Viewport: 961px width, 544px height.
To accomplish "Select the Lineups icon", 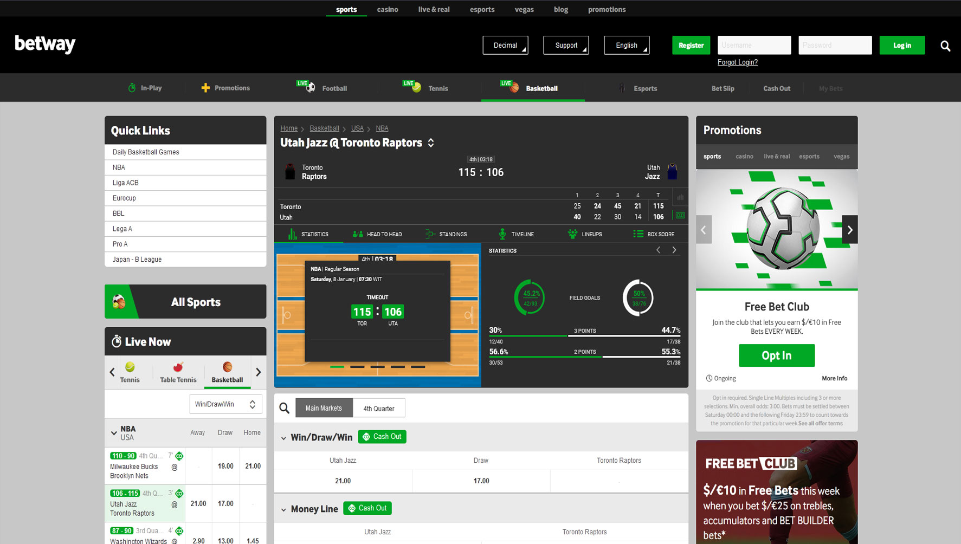I will [572, 234].
